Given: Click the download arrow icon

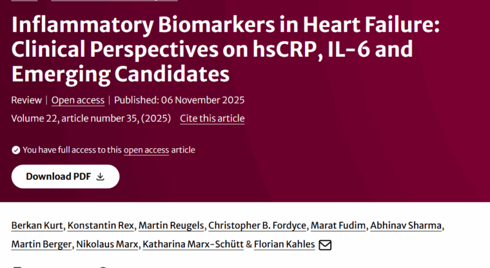Looking at the screenshot, I should [x=100, y=176].
